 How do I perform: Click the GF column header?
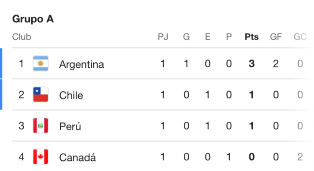(x=276, y=37)
